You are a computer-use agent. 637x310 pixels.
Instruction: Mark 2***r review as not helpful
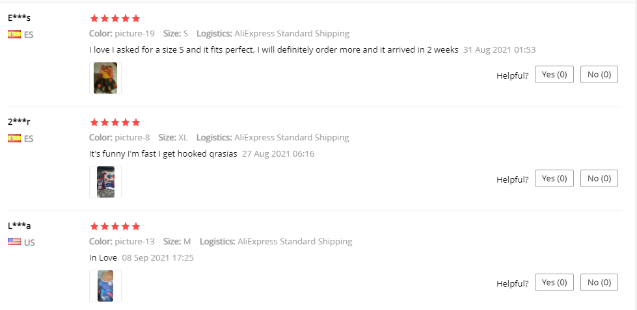(x=599, y=179)
